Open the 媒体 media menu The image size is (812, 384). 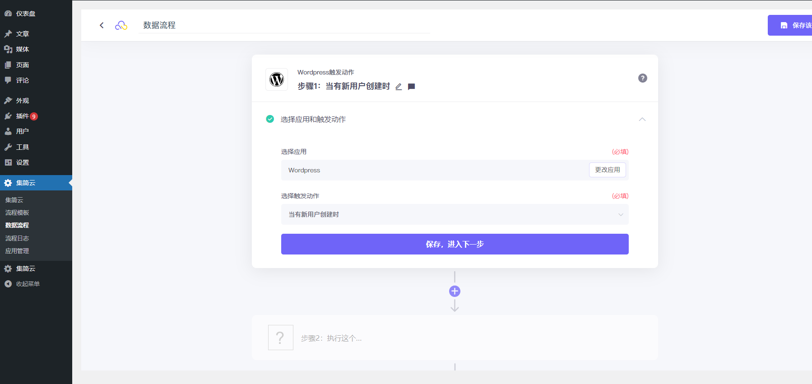coord(36,49)
